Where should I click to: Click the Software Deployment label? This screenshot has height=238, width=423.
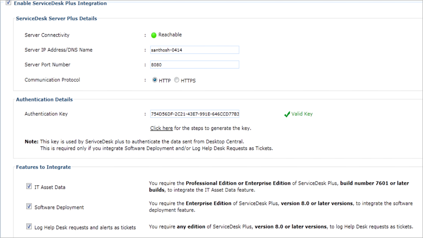point(59,207)
